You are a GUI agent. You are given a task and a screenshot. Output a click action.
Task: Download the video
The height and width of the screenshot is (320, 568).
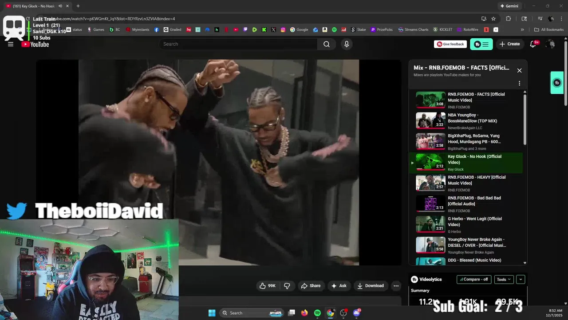tap(371, 286)
